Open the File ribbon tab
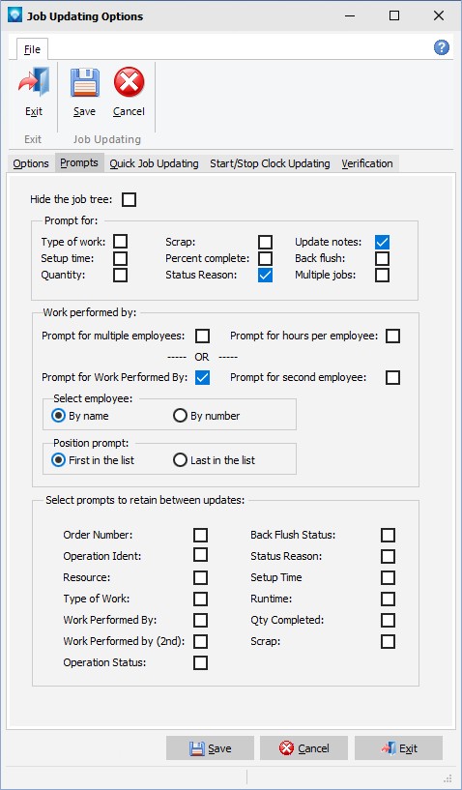Screen dimensions: 462x790 click(32, 49)
